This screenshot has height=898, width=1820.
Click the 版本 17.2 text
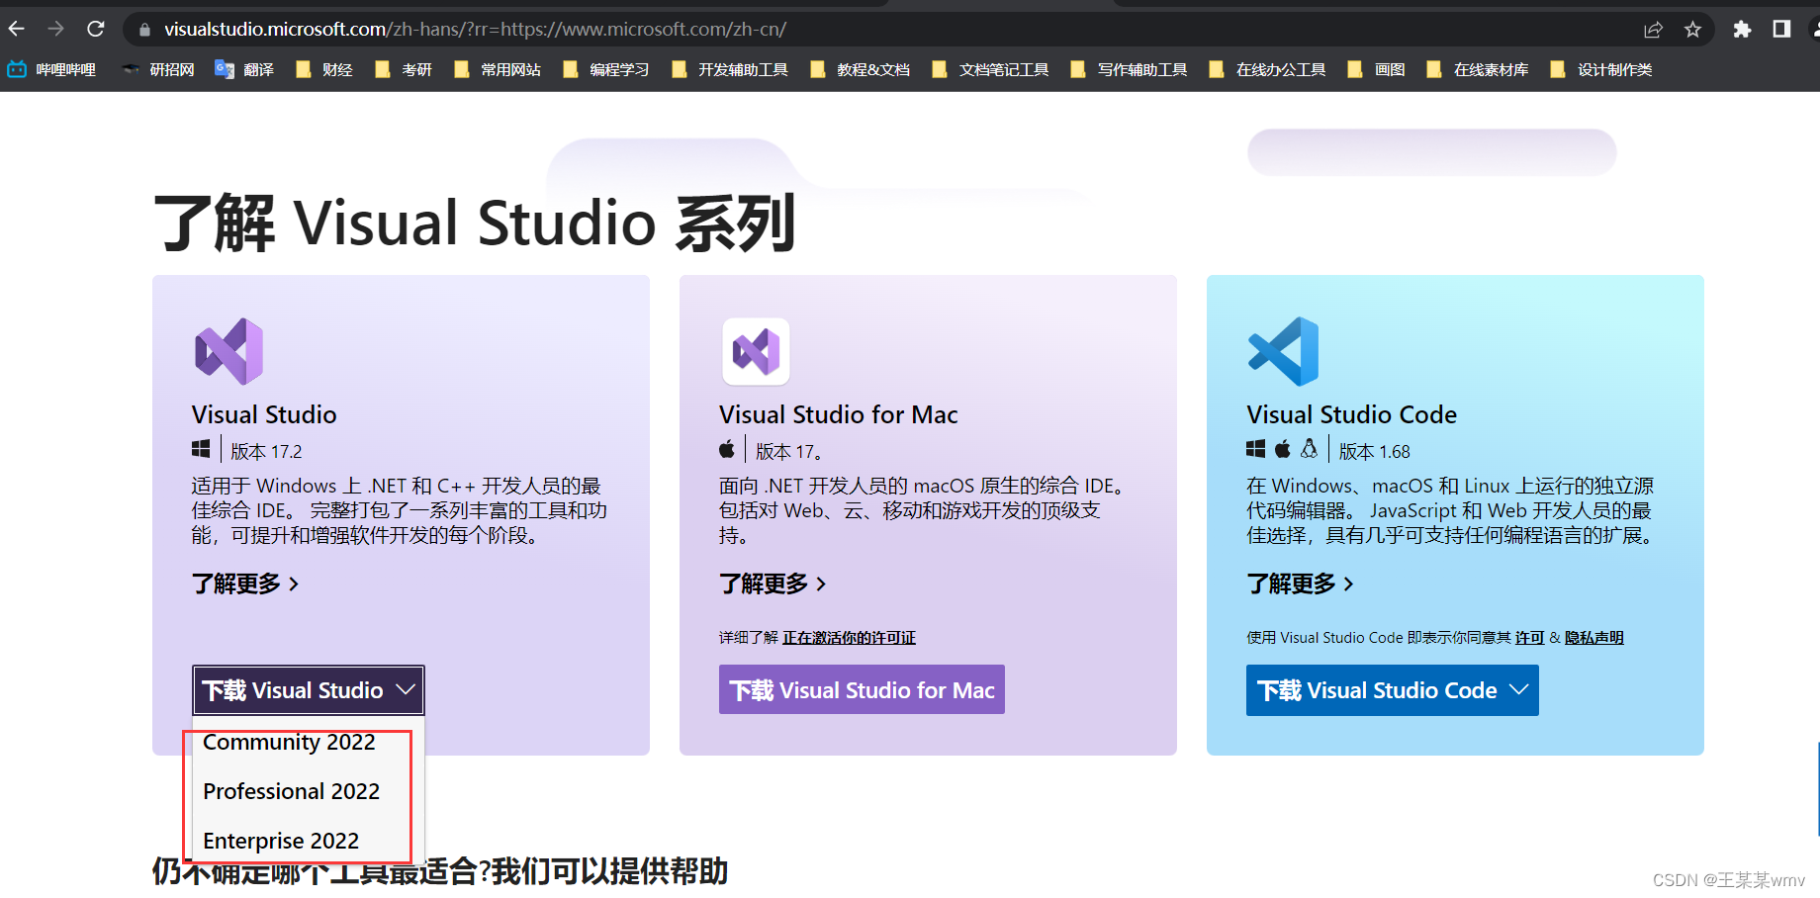(266, 452)
